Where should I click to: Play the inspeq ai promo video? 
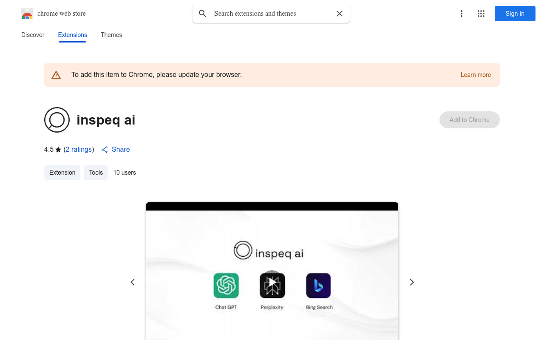click(x=272, y=282)
